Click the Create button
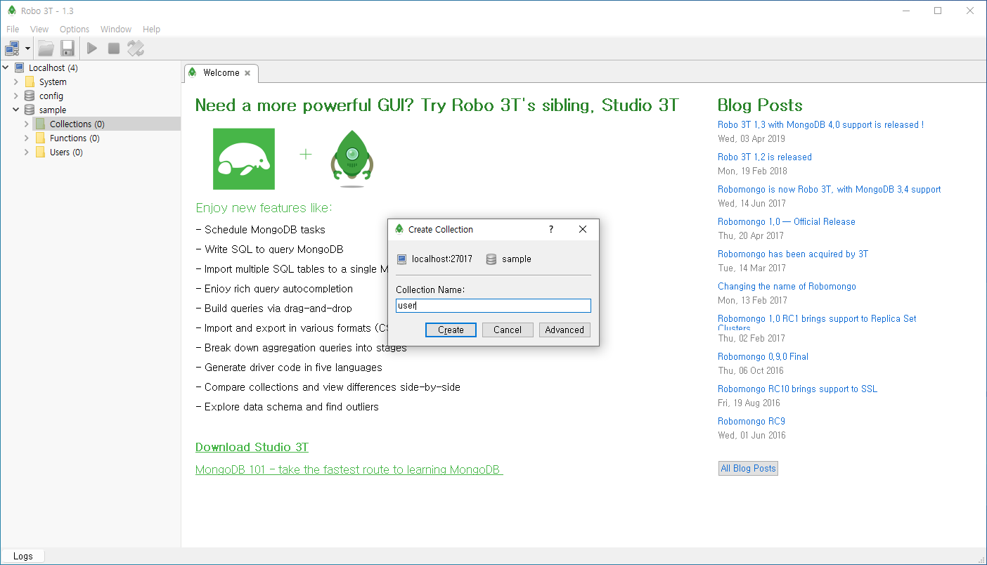Viewport: 987px width, 565px height. pyautogui.click(x=451, y=330)
